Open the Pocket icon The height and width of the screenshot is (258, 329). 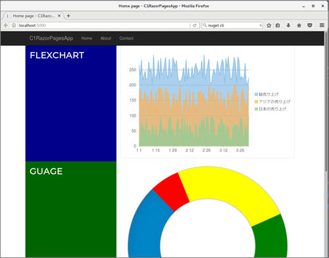click(310, 26)
